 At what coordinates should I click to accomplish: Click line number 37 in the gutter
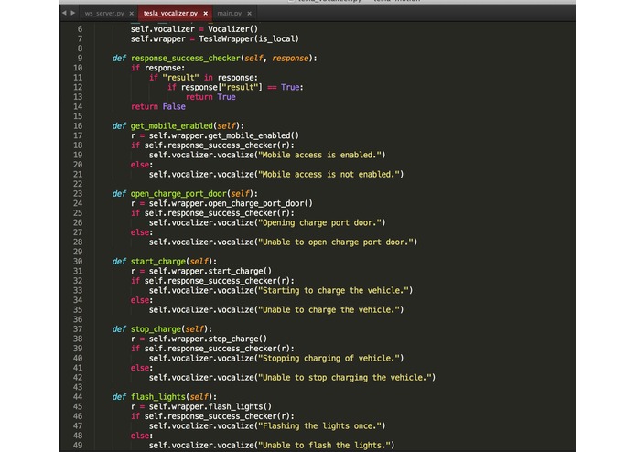[78, 329]
